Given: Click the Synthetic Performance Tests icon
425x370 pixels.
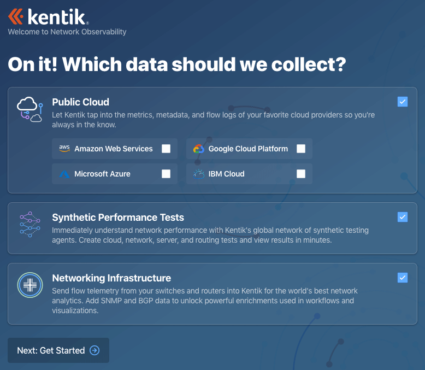Looking at the screenshot, I should [x=30, y=224].
